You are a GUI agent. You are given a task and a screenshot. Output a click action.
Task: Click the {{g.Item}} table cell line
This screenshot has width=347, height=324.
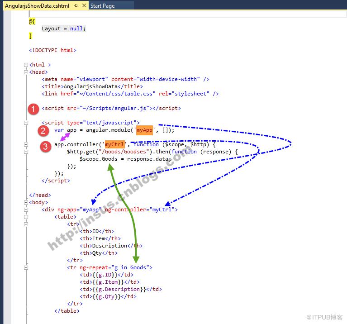point(110,282)
